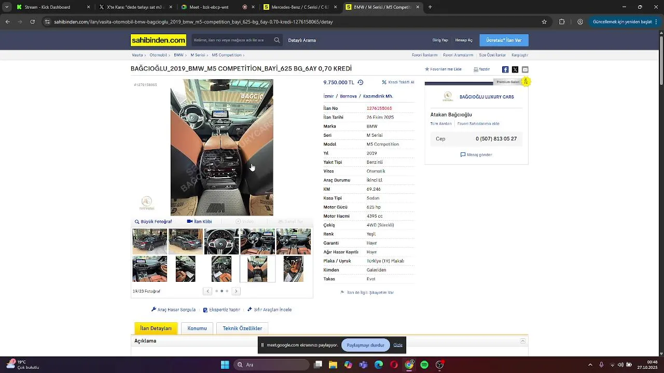Image resolution: width=664 pixels, height=373 pixels.
Task: Select first thumbnail of car exterior
Action: click(x=149, y=241)
